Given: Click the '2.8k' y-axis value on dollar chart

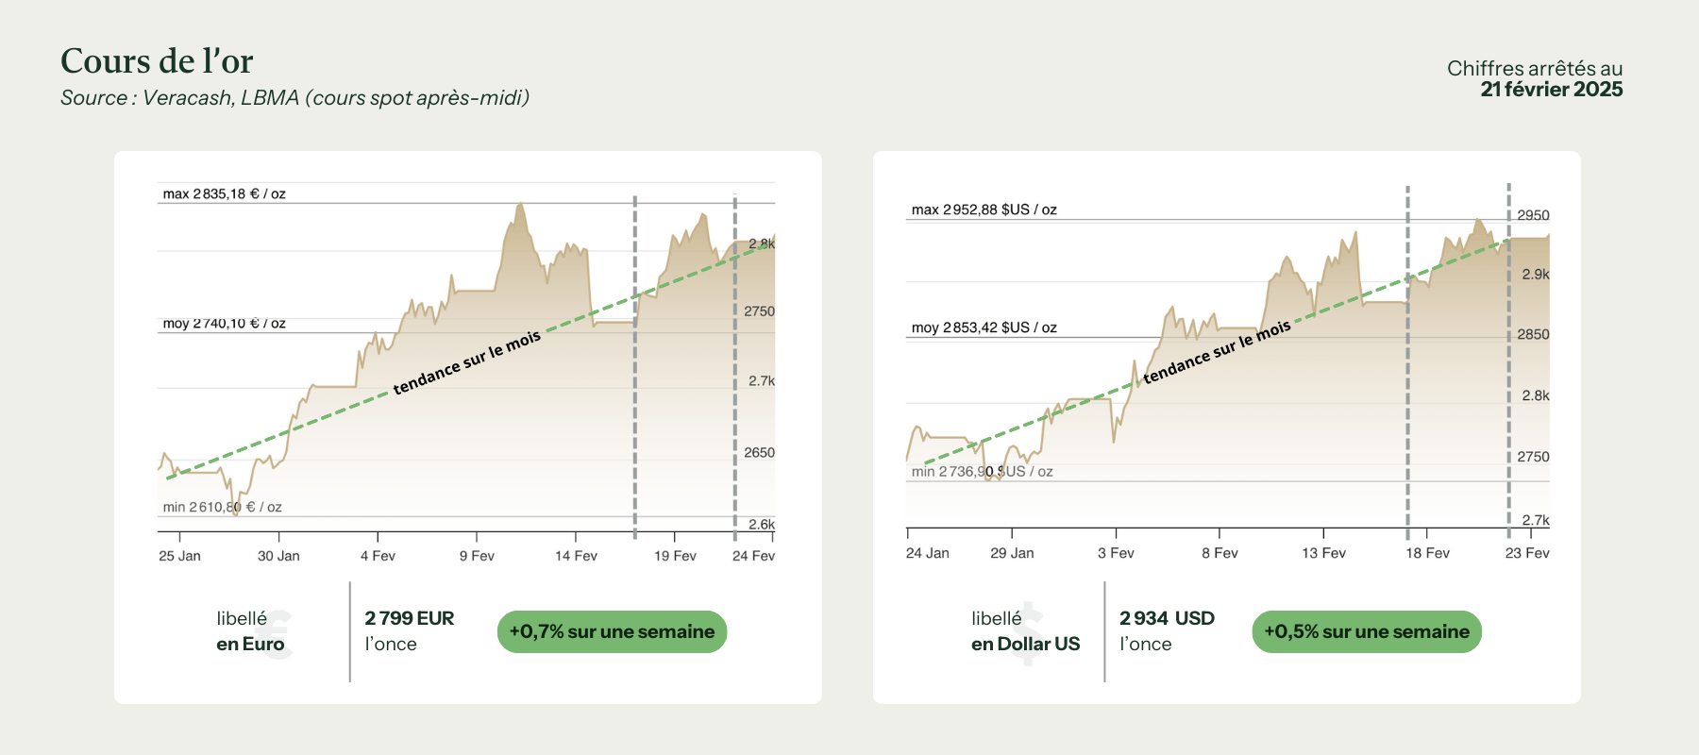Looking at the screenshot, I should [x=1536, y=395].
